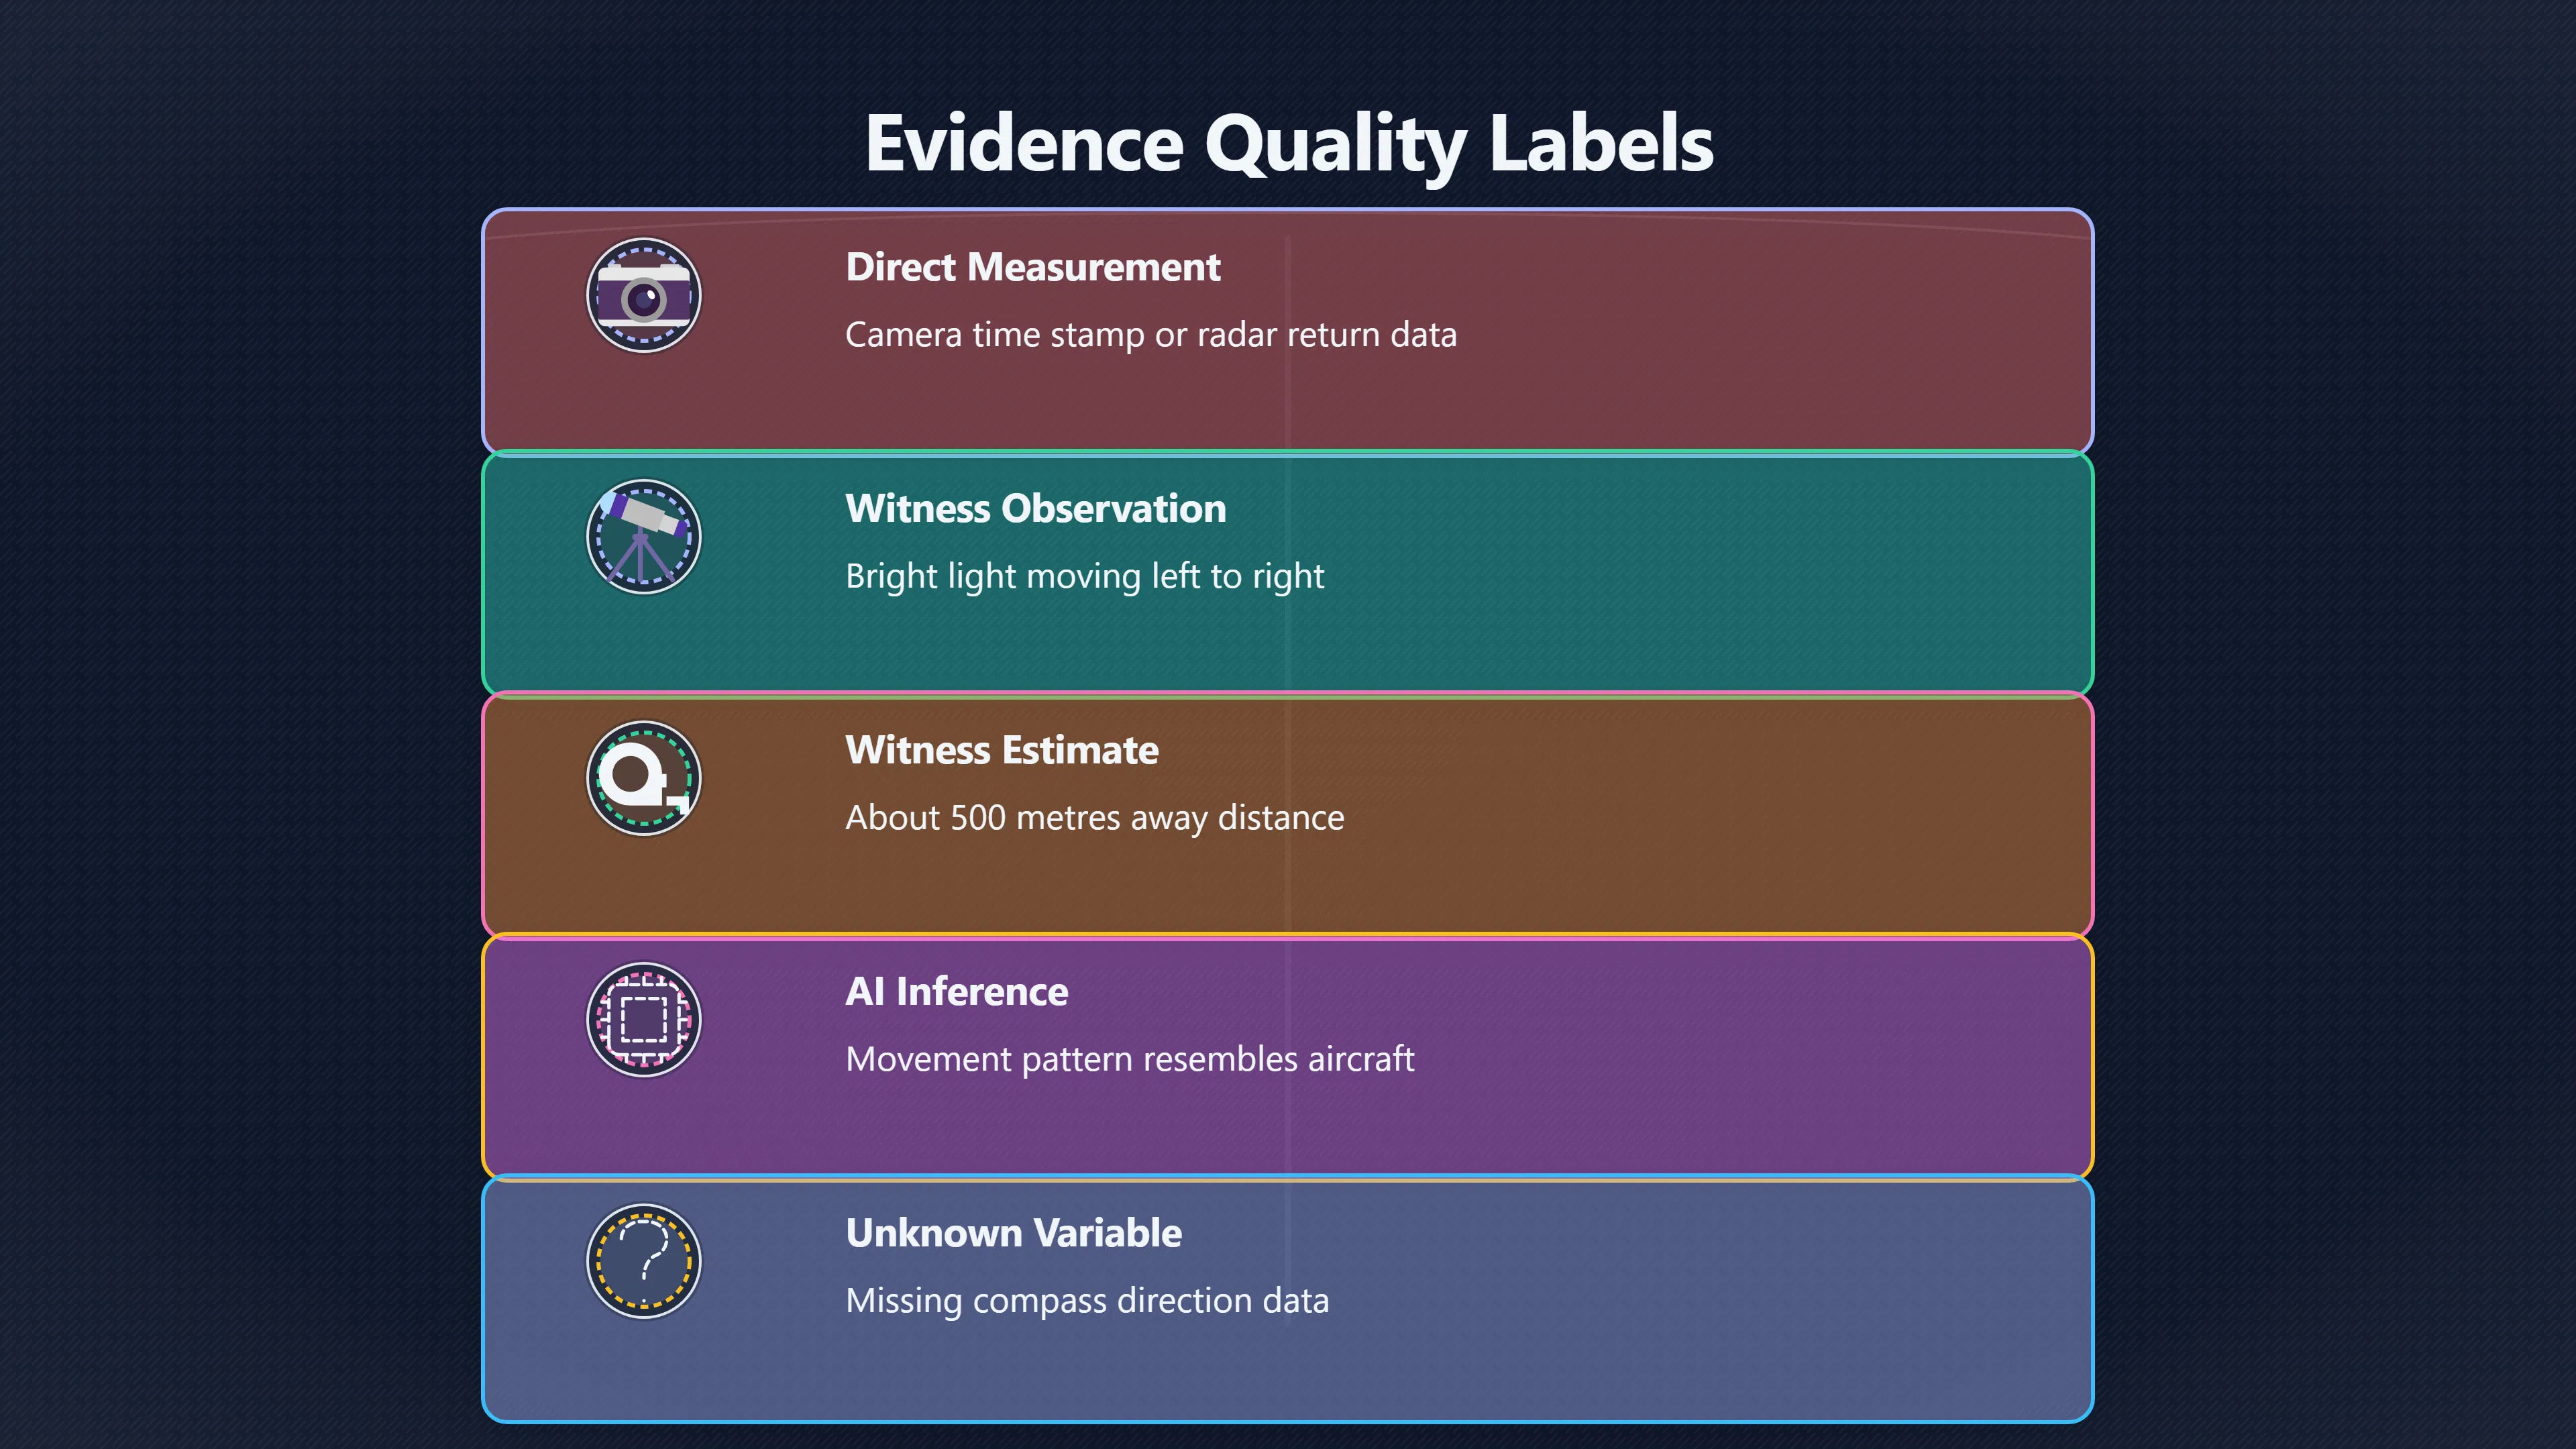The height and width of the screenshot is (1449, 2576).
Task: Select the AI Inference heading
Action: coord(956,992)
